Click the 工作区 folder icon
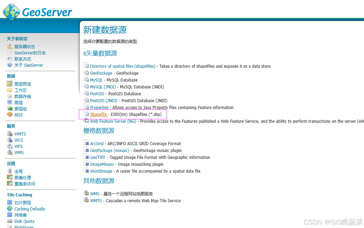364x228 pixels. point(10,90)
